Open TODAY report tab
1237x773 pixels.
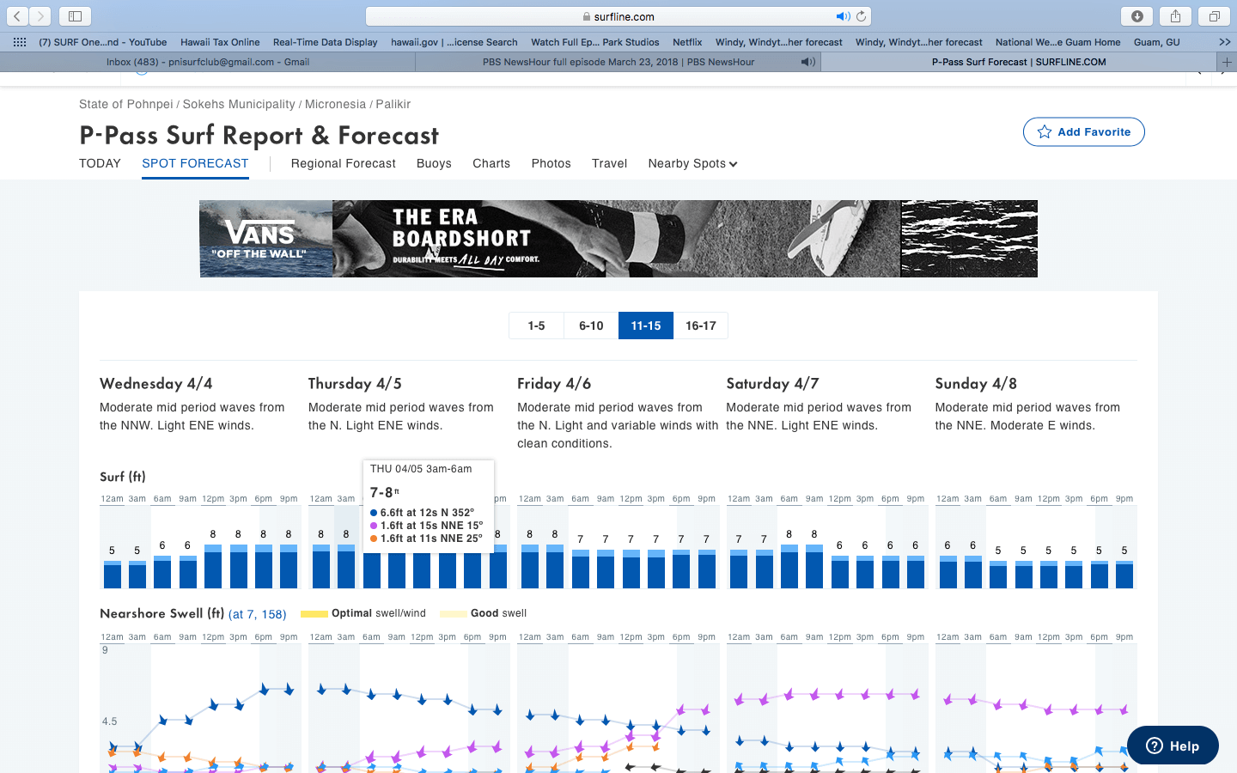(x=100, y=163)
